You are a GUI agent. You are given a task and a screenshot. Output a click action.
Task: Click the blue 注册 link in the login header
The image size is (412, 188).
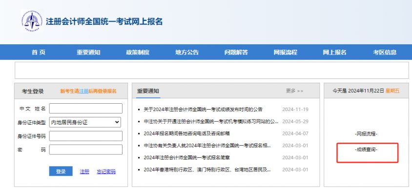pyautogui.click(x=84, y=91)
